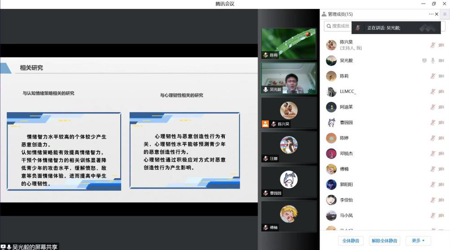Open the three-dot options in panel header
The width and height of the screenshot is (450, 250).
coord(431,14)
